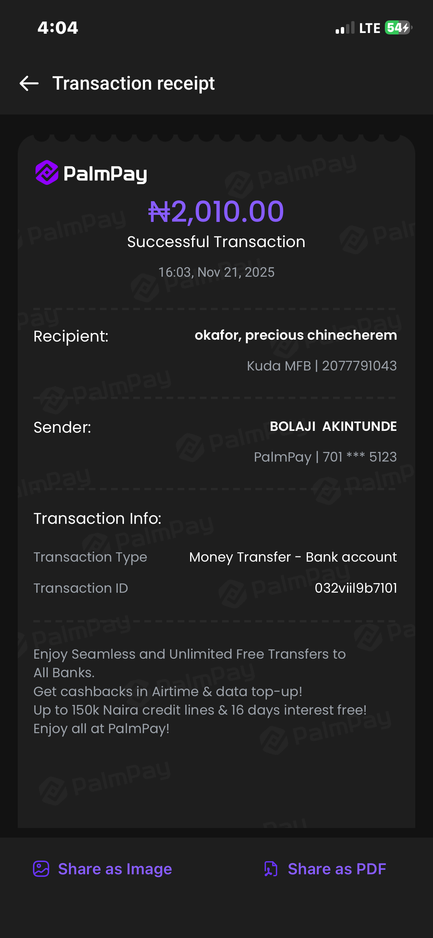
Task: Tap the LTE network indicator
Action: (x=369, y=28)
